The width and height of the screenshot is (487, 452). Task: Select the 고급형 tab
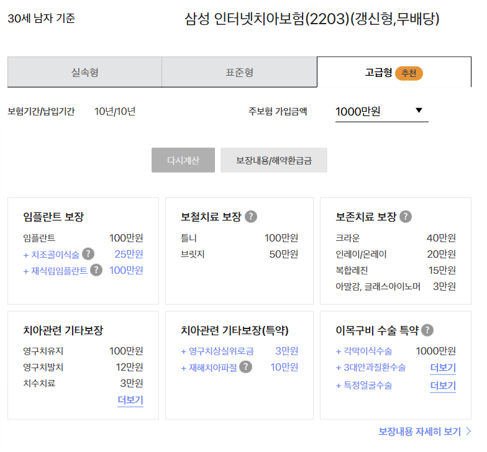click(x=394, y=72)
